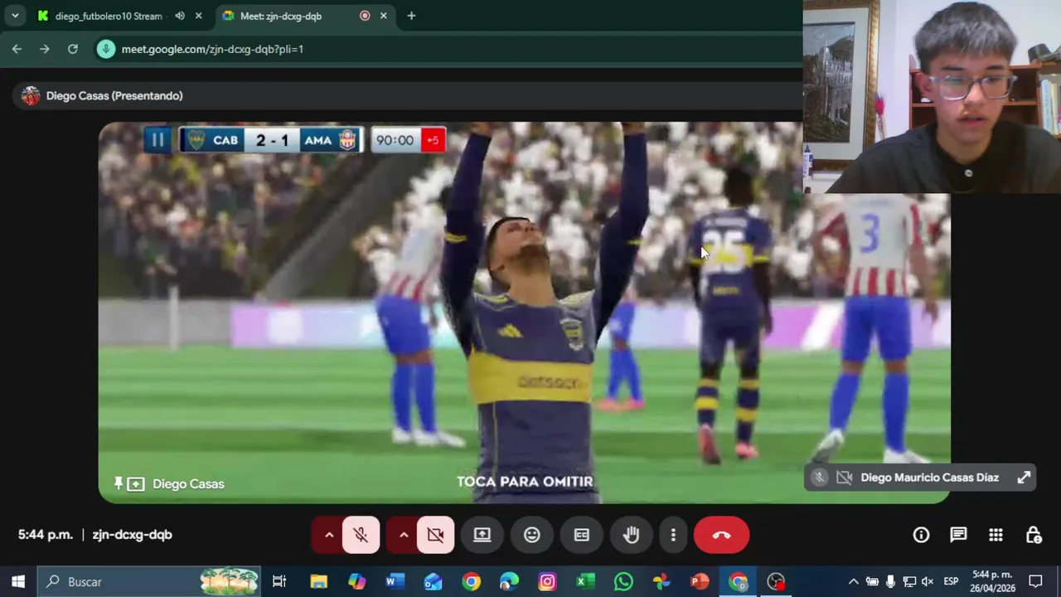Open Task View on taskbar
Screen dimensions: 1061x597
279,581
